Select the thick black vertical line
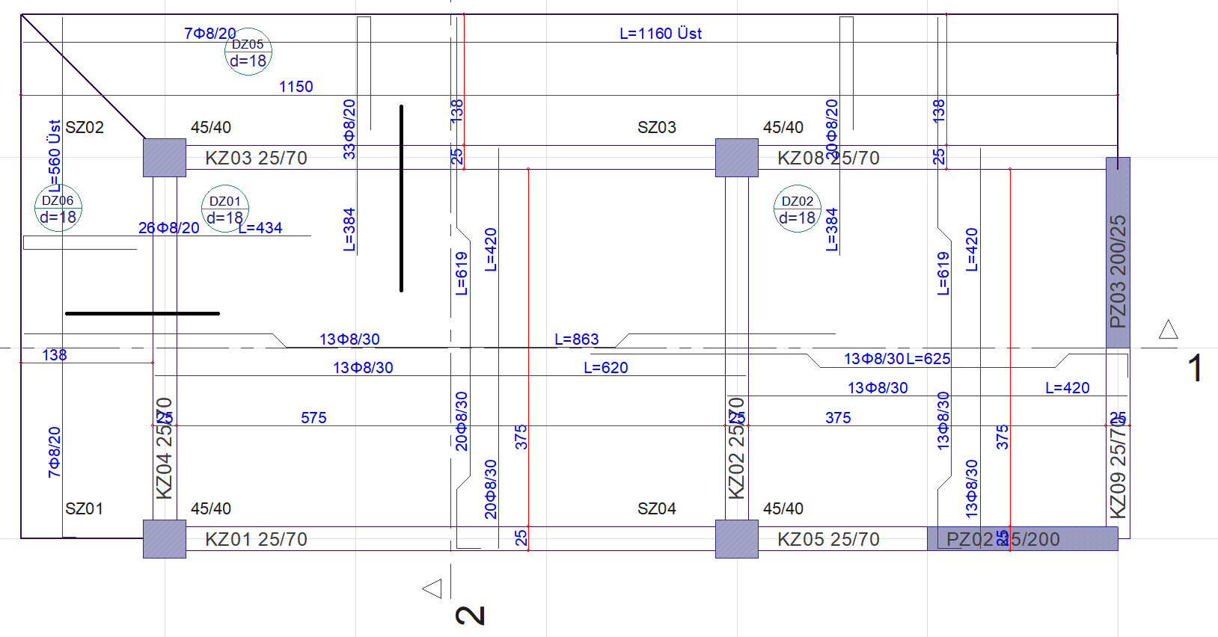Screen dimensions: 1218x637 (402, 198)
